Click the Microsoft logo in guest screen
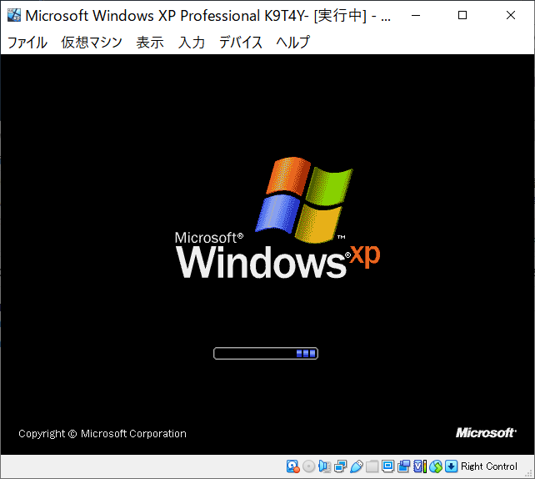Screen dimensions: 535x479 click(x=486, y=433)
